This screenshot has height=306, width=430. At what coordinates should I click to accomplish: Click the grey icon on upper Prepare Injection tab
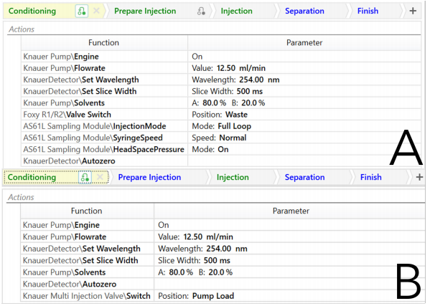[201, 11]
